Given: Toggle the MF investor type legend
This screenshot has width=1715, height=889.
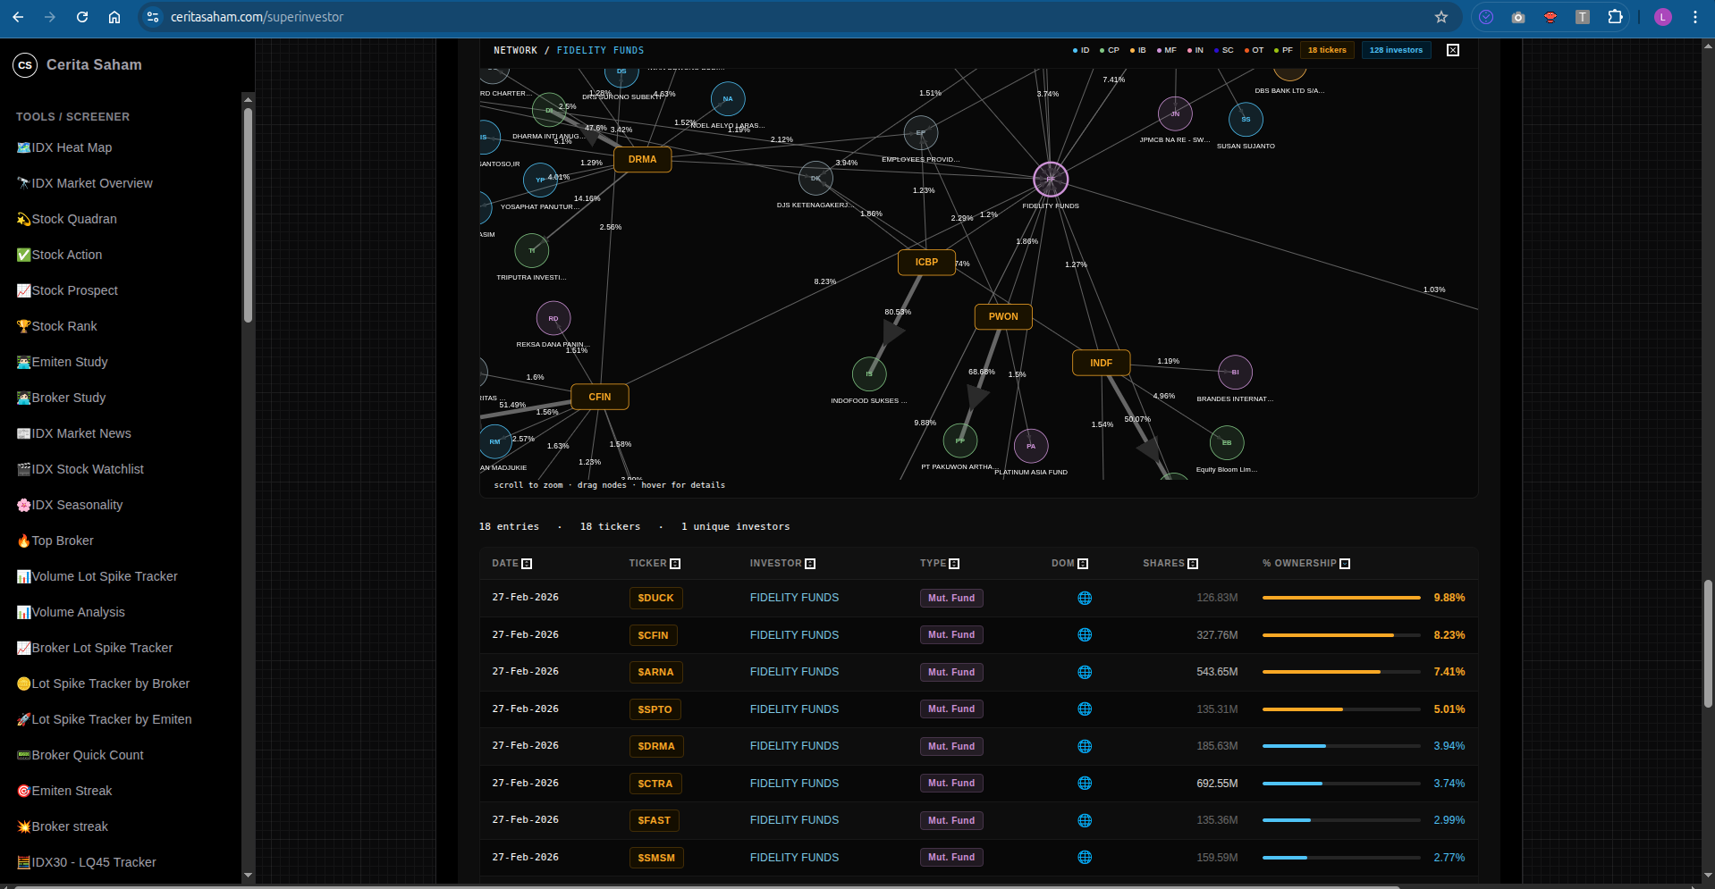Looking at the screenshot, I should click(1166, 50).
